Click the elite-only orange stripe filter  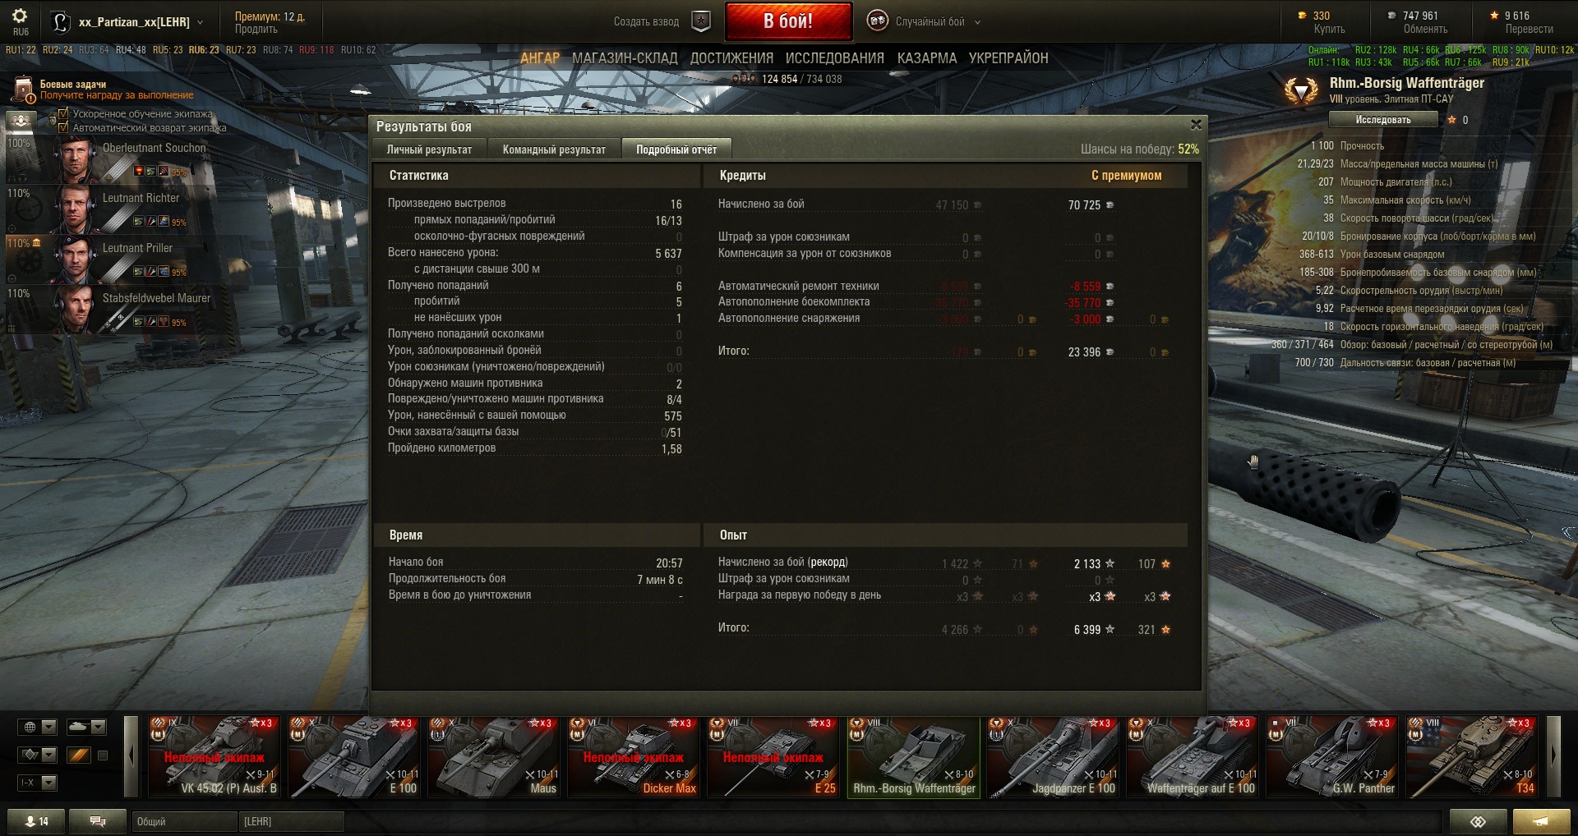(x=79, y=755)
